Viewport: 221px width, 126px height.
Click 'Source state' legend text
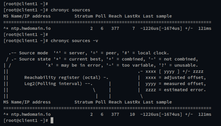click(x=35, y=59)
